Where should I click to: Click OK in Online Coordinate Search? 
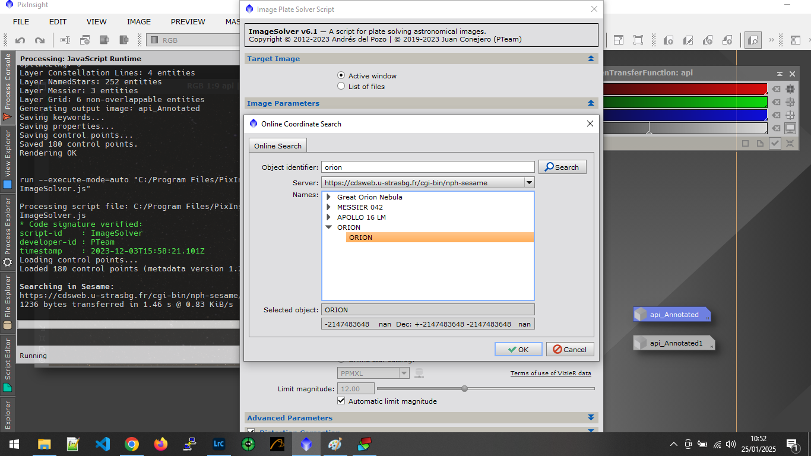click(518, 349)
